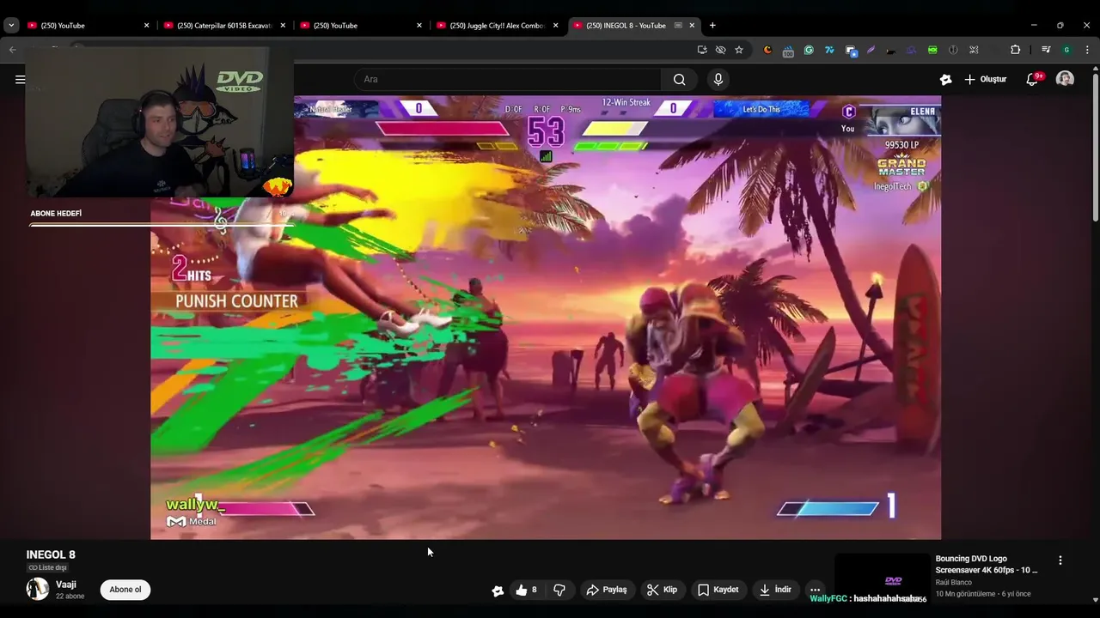Open the notifications bell

1033,79
